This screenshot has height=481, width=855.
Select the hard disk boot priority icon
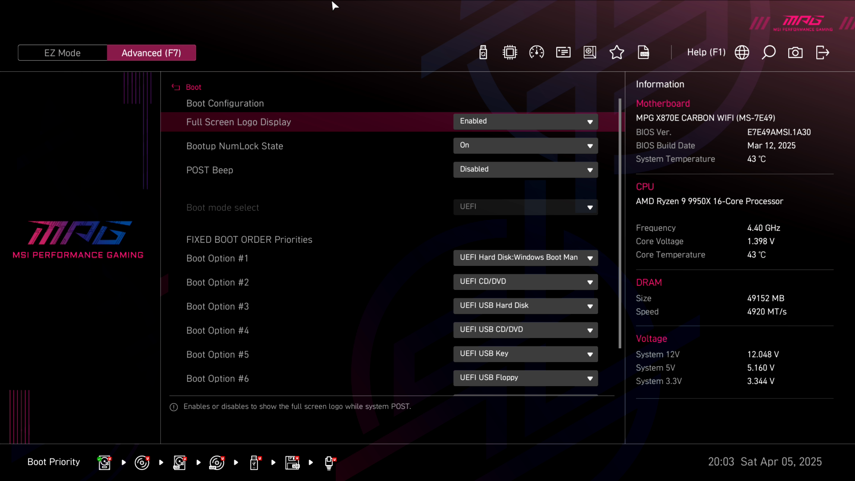(x=104, y=462)
